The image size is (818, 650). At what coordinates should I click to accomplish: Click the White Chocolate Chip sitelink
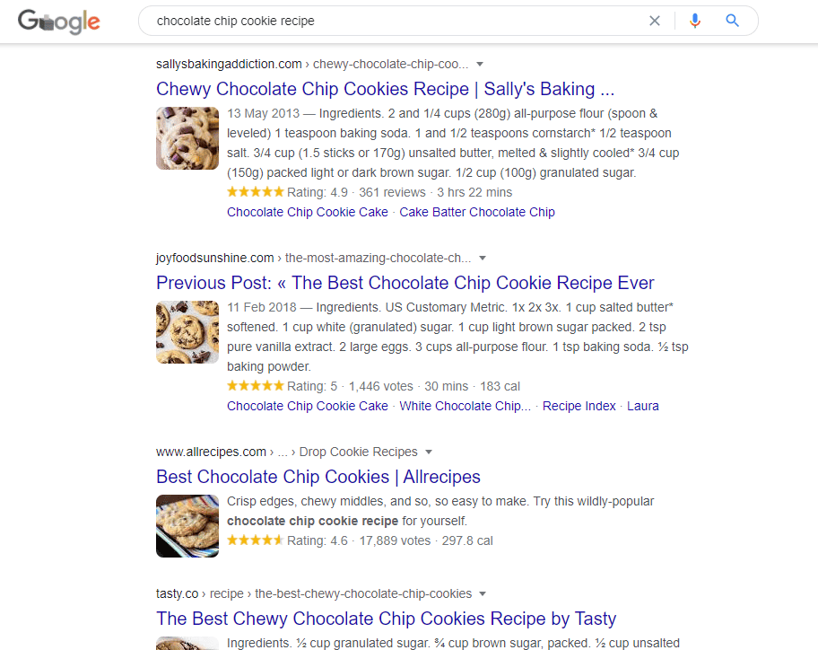[465, 406]
